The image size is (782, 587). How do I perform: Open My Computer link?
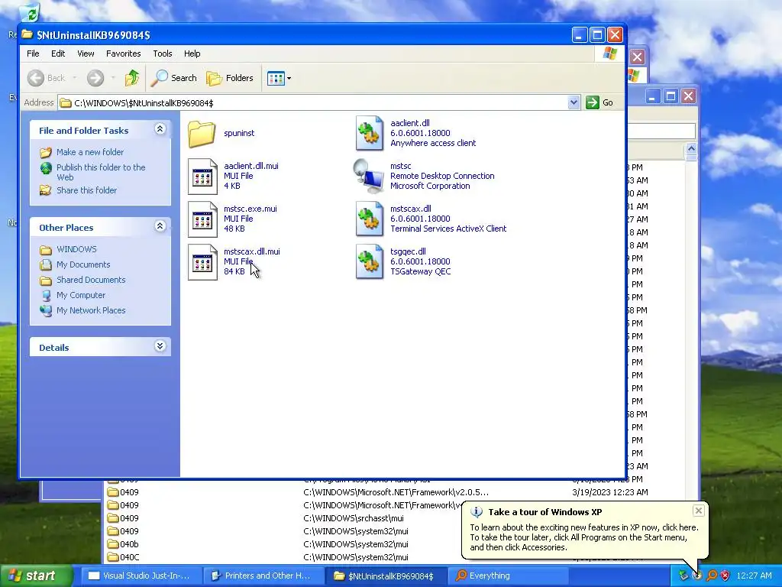(x=81, y=295)
